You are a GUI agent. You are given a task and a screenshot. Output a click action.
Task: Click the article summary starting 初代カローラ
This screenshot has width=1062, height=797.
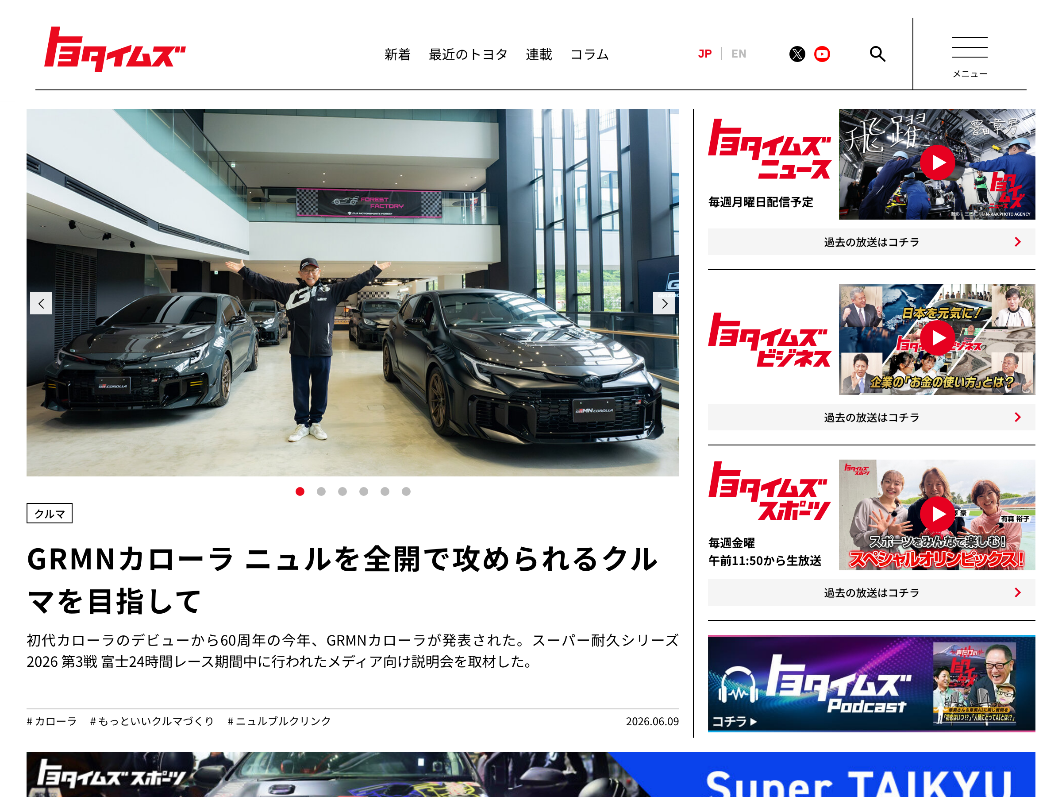pyautogui.click(x=352, y=651)
